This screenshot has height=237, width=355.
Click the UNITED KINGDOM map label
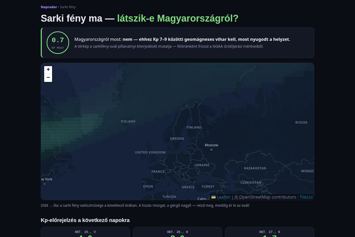[x=150, y=152]
